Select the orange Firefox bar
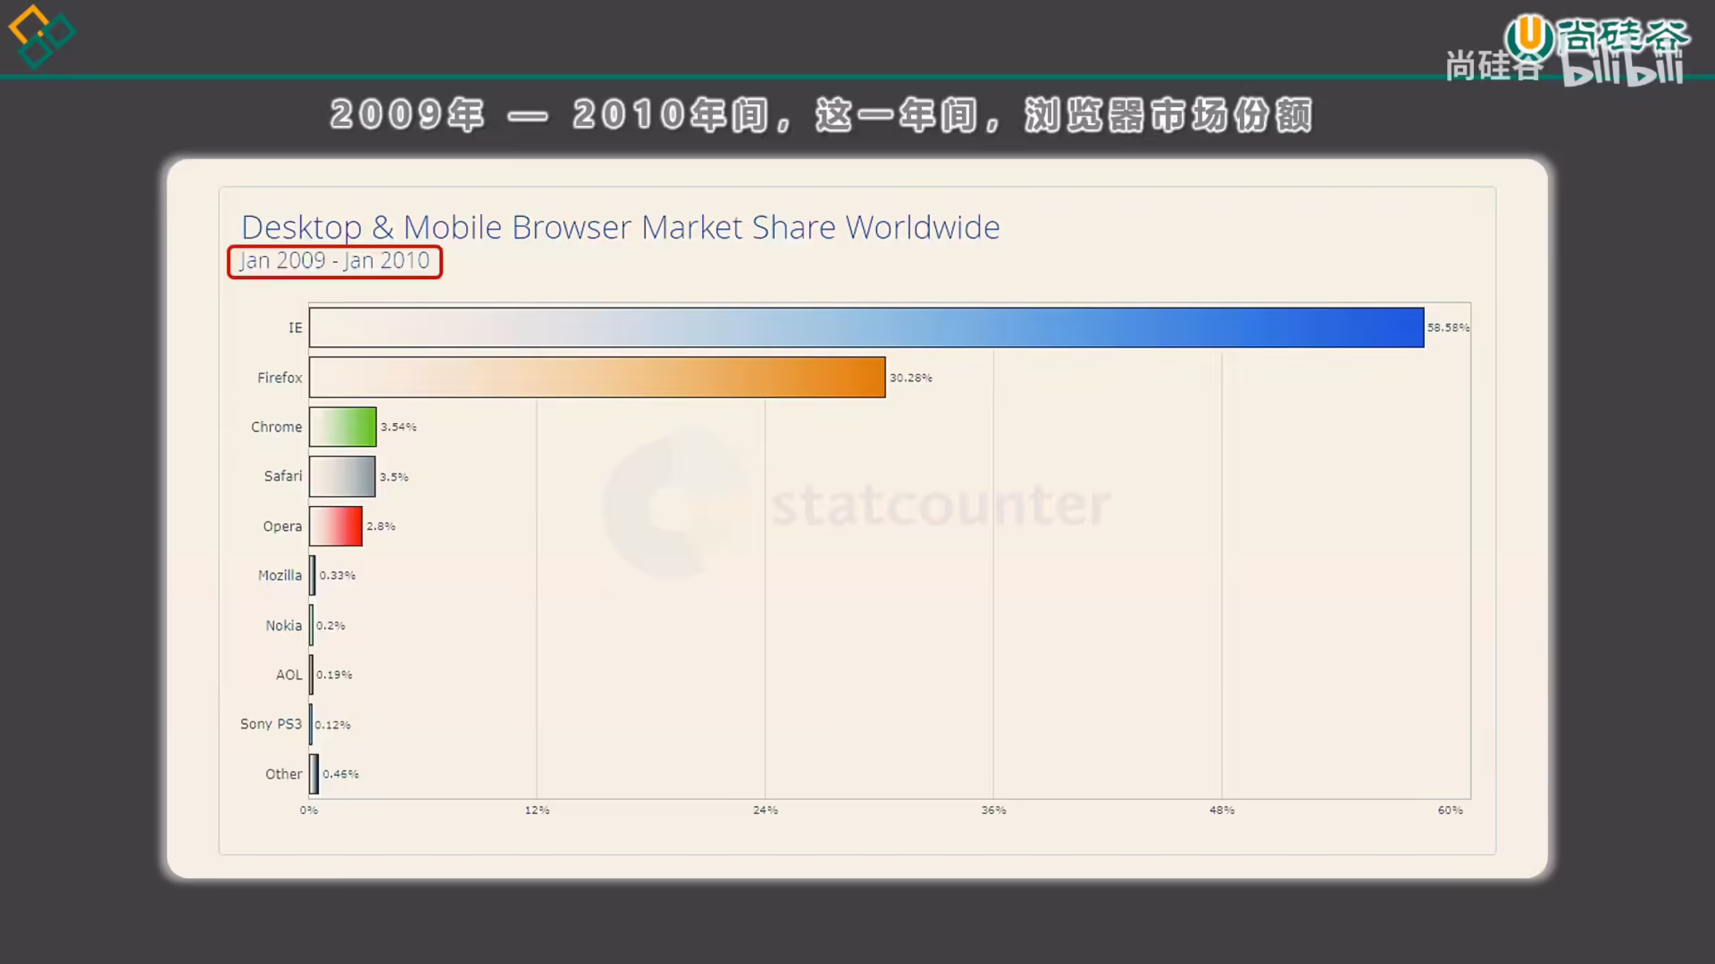The width and height of the screenshot is (1715, 964). 597,377
